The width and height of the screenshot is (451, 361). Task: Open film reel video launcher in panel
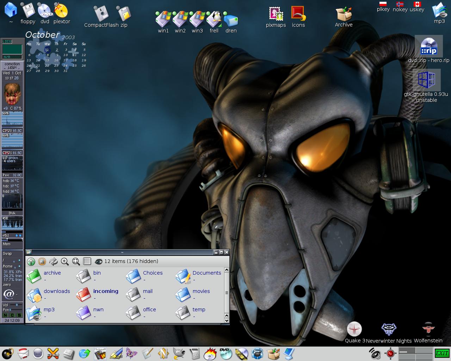click(x=241, y=353)
